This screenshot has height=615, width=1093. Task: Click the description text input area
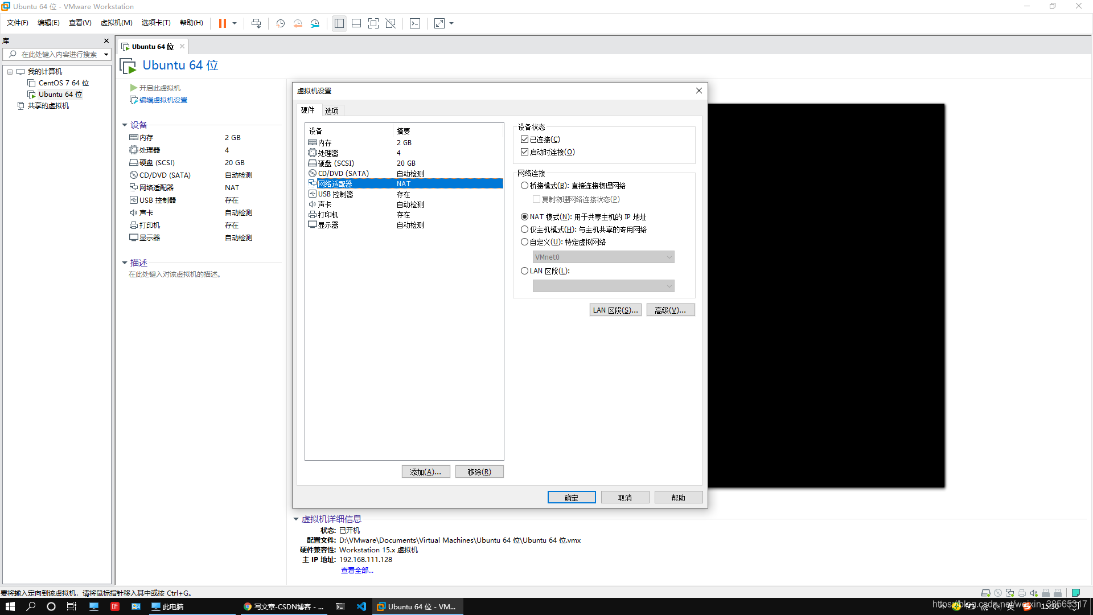click(x=175, y=274)
